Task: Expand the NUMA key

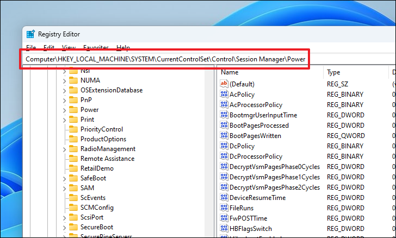Action: 64,81
